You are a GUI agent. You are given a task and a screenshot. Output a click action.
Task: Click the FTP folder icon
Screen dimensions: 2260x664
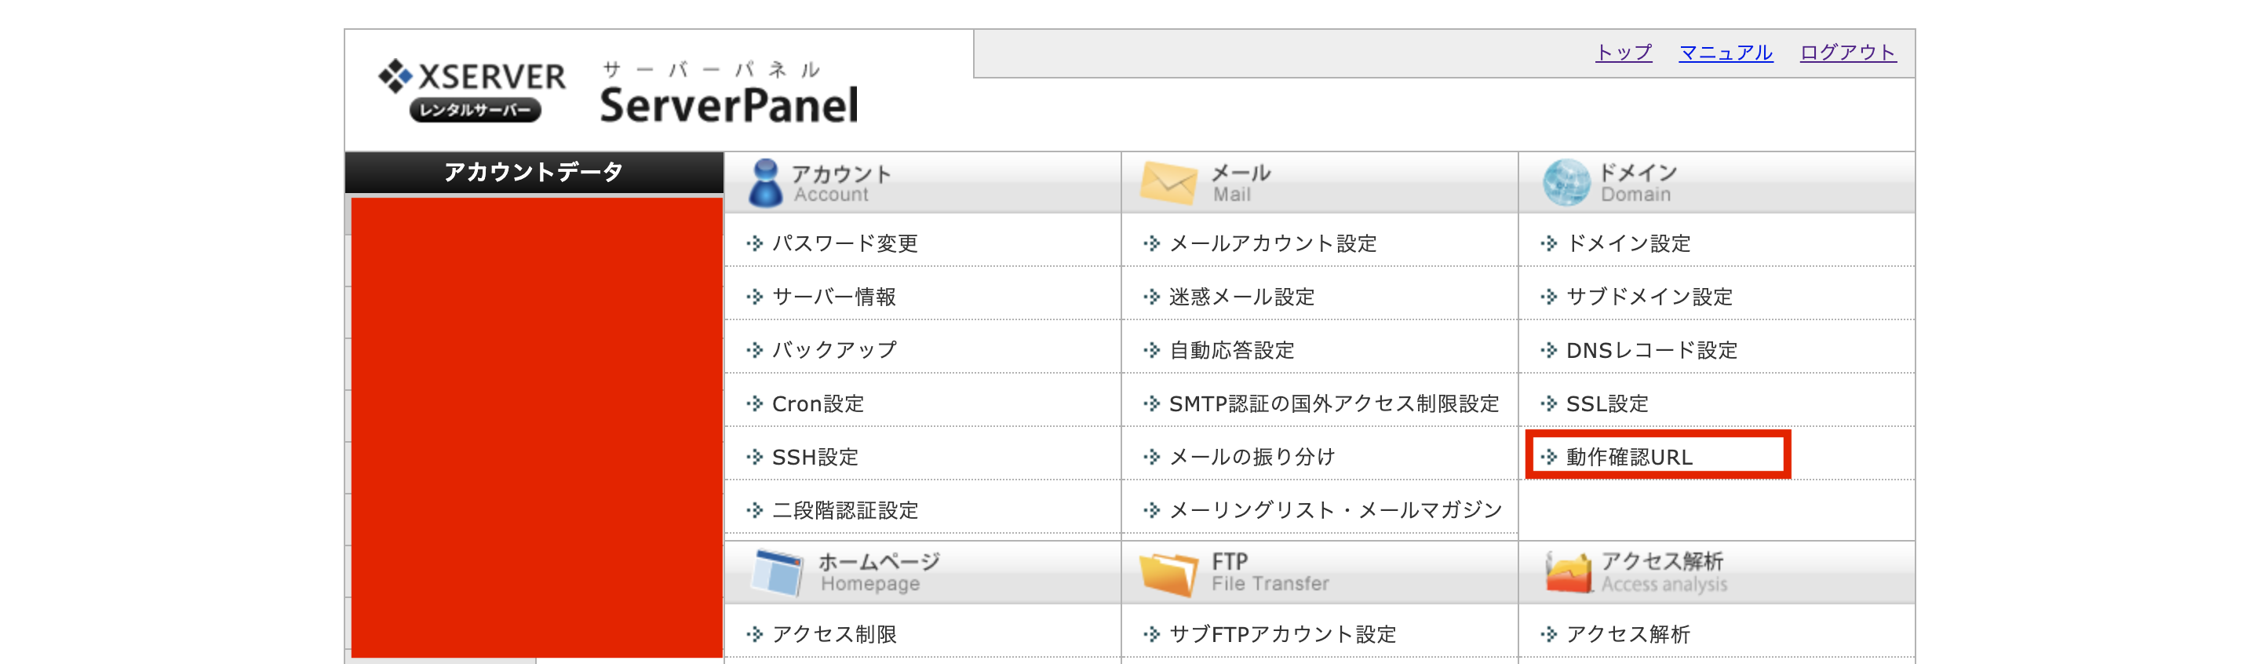pos(1168,574)
